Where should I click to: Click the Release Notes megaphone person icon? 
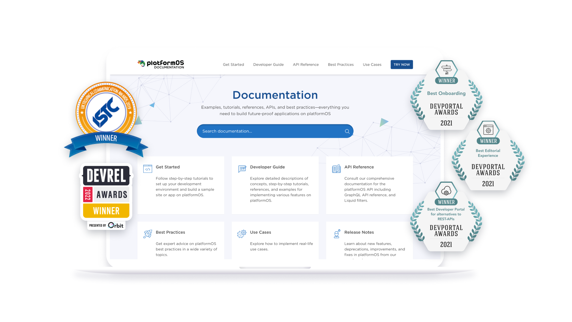(336, 234)
